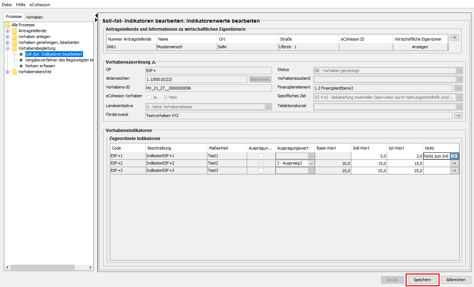
Task: Click Anzeigen for Wirtschaftliche Eigentümer
Action: tap(420, 47)
